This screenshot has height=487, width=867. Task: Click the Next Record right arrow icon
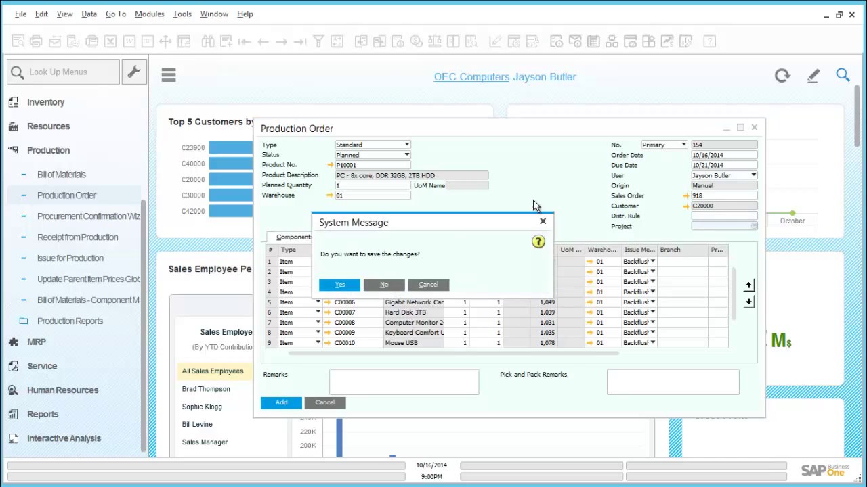pos(281,42)
